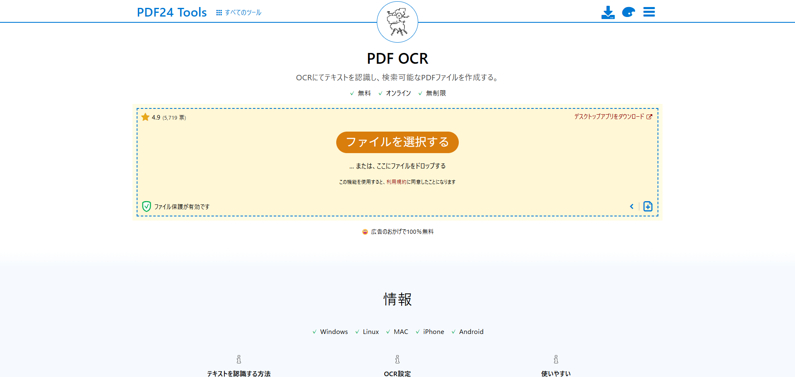Viewport: 795px width, 377px height.
Task: Click the PDF OCR round logo icon
Action: 397,22
